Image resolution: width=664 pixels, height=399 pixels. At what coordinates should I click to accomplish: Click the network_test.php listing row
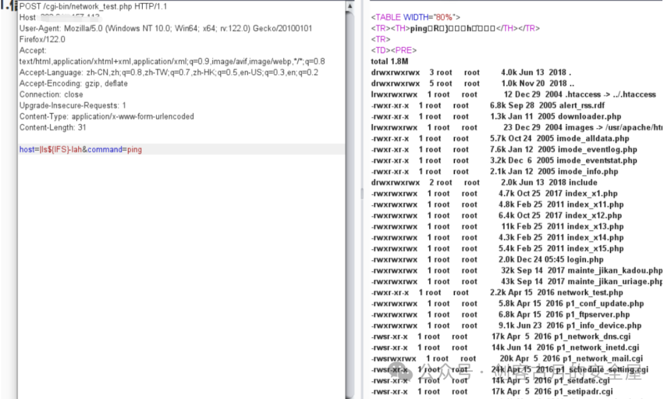(497, 292)
